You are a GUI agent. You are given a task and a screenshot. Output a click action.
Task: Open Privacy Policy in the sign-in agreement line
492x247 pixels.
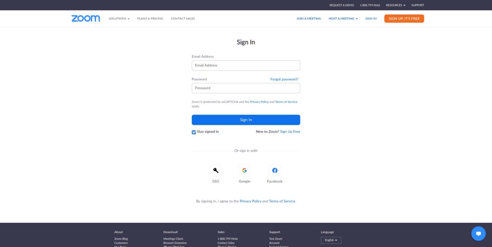click(x=251, y=201)
